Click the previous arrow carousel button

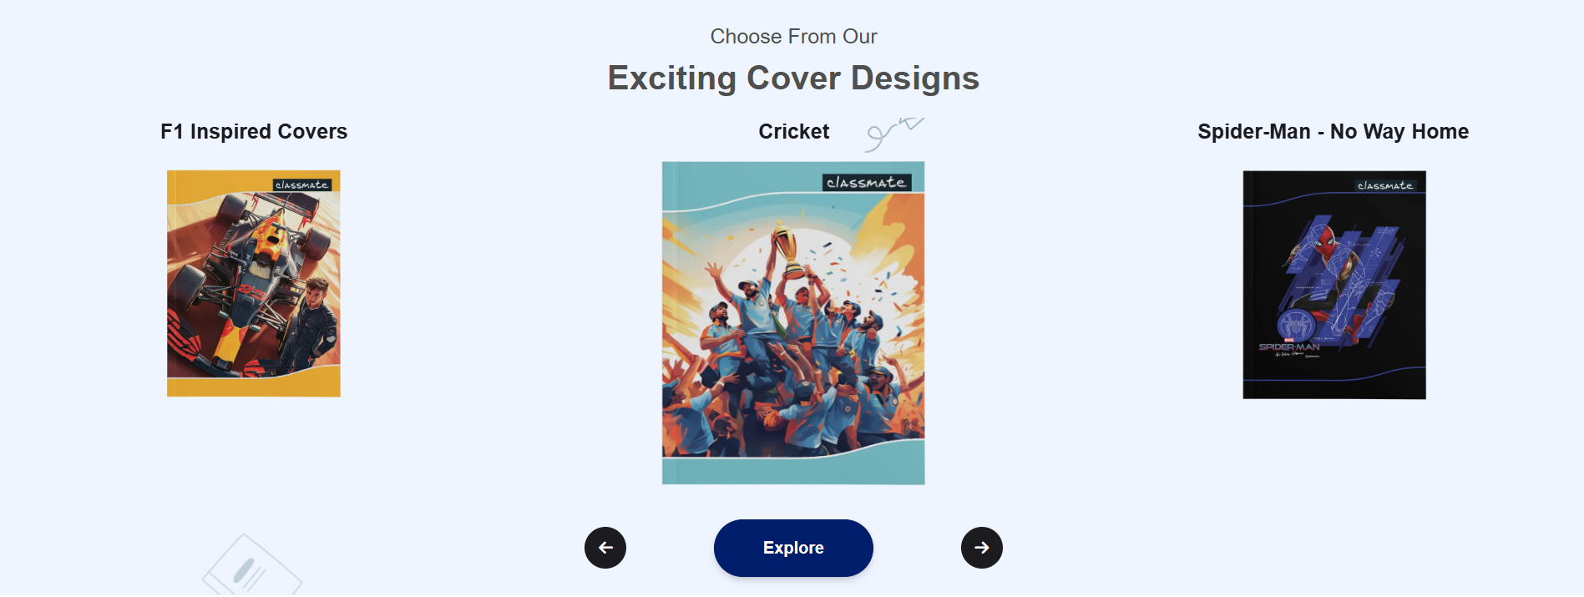(605, 548)
